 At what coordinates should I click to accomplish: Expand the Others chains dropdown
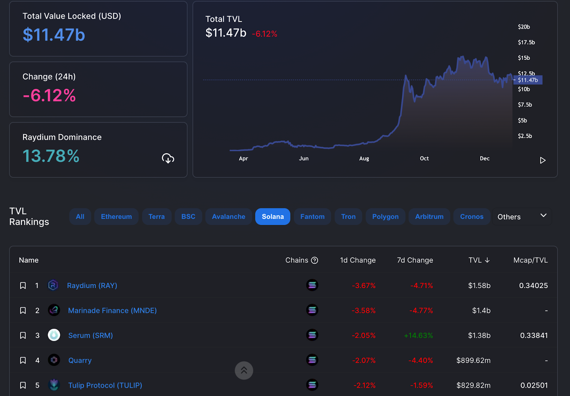click(x=522, y=217)
